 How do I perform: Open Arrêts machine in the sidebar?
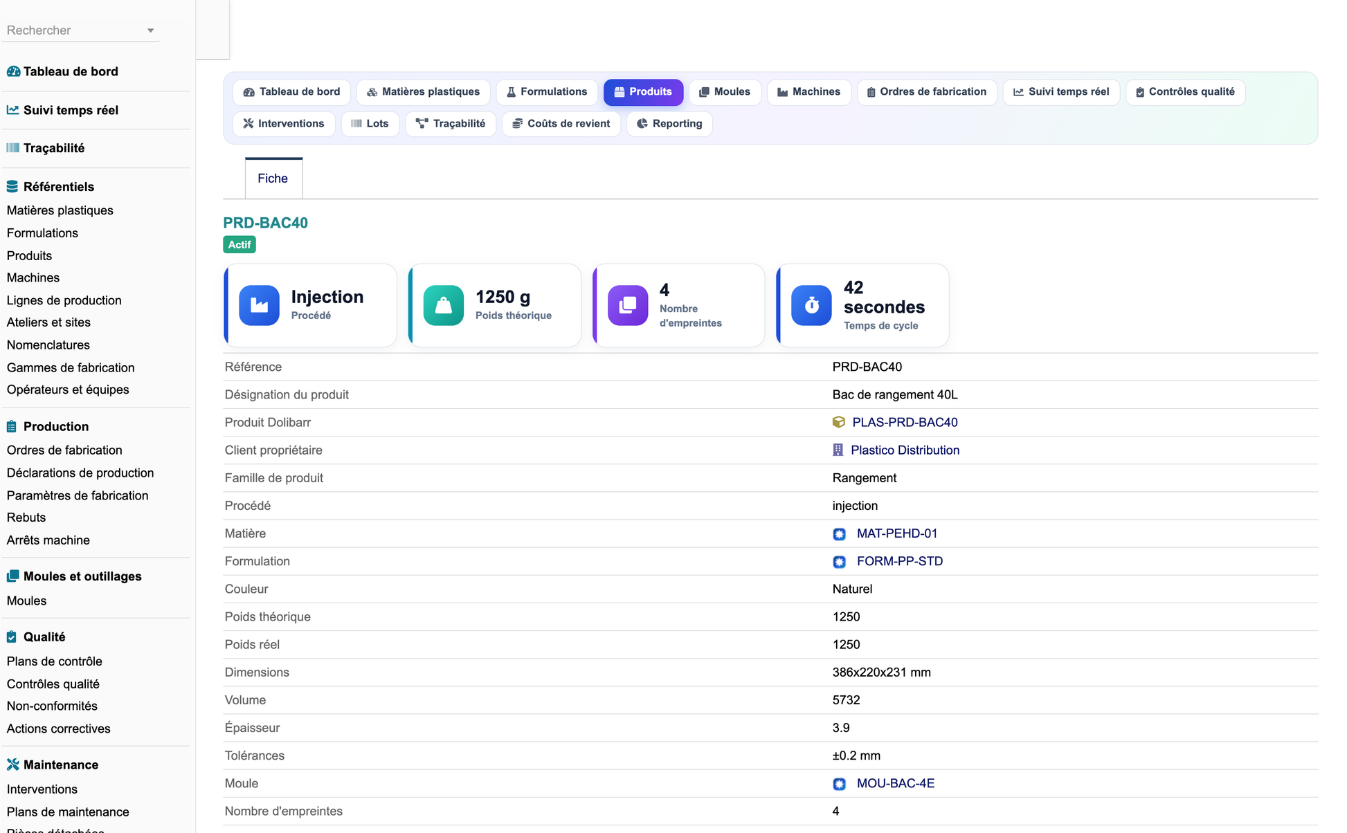click(x=48, y=540)
